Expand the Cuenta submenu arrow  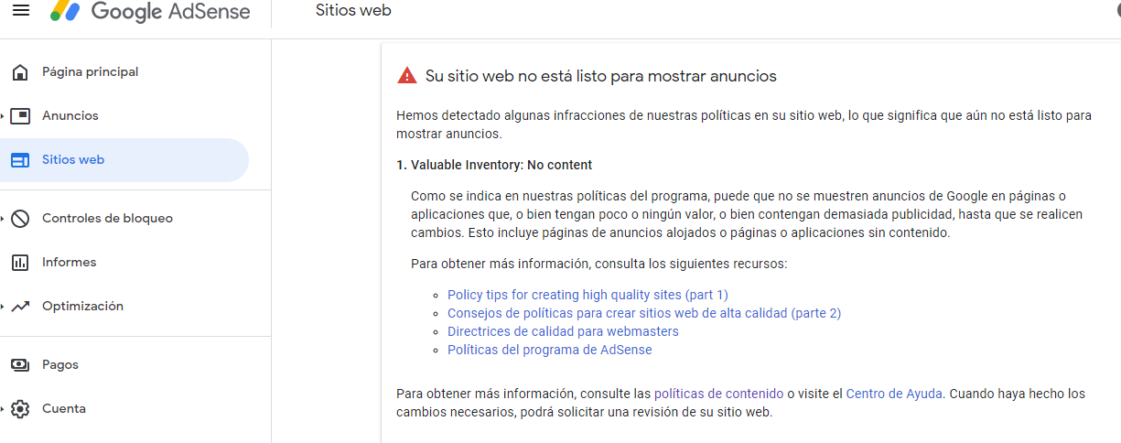pyautogui.click(x=3, y=409)
